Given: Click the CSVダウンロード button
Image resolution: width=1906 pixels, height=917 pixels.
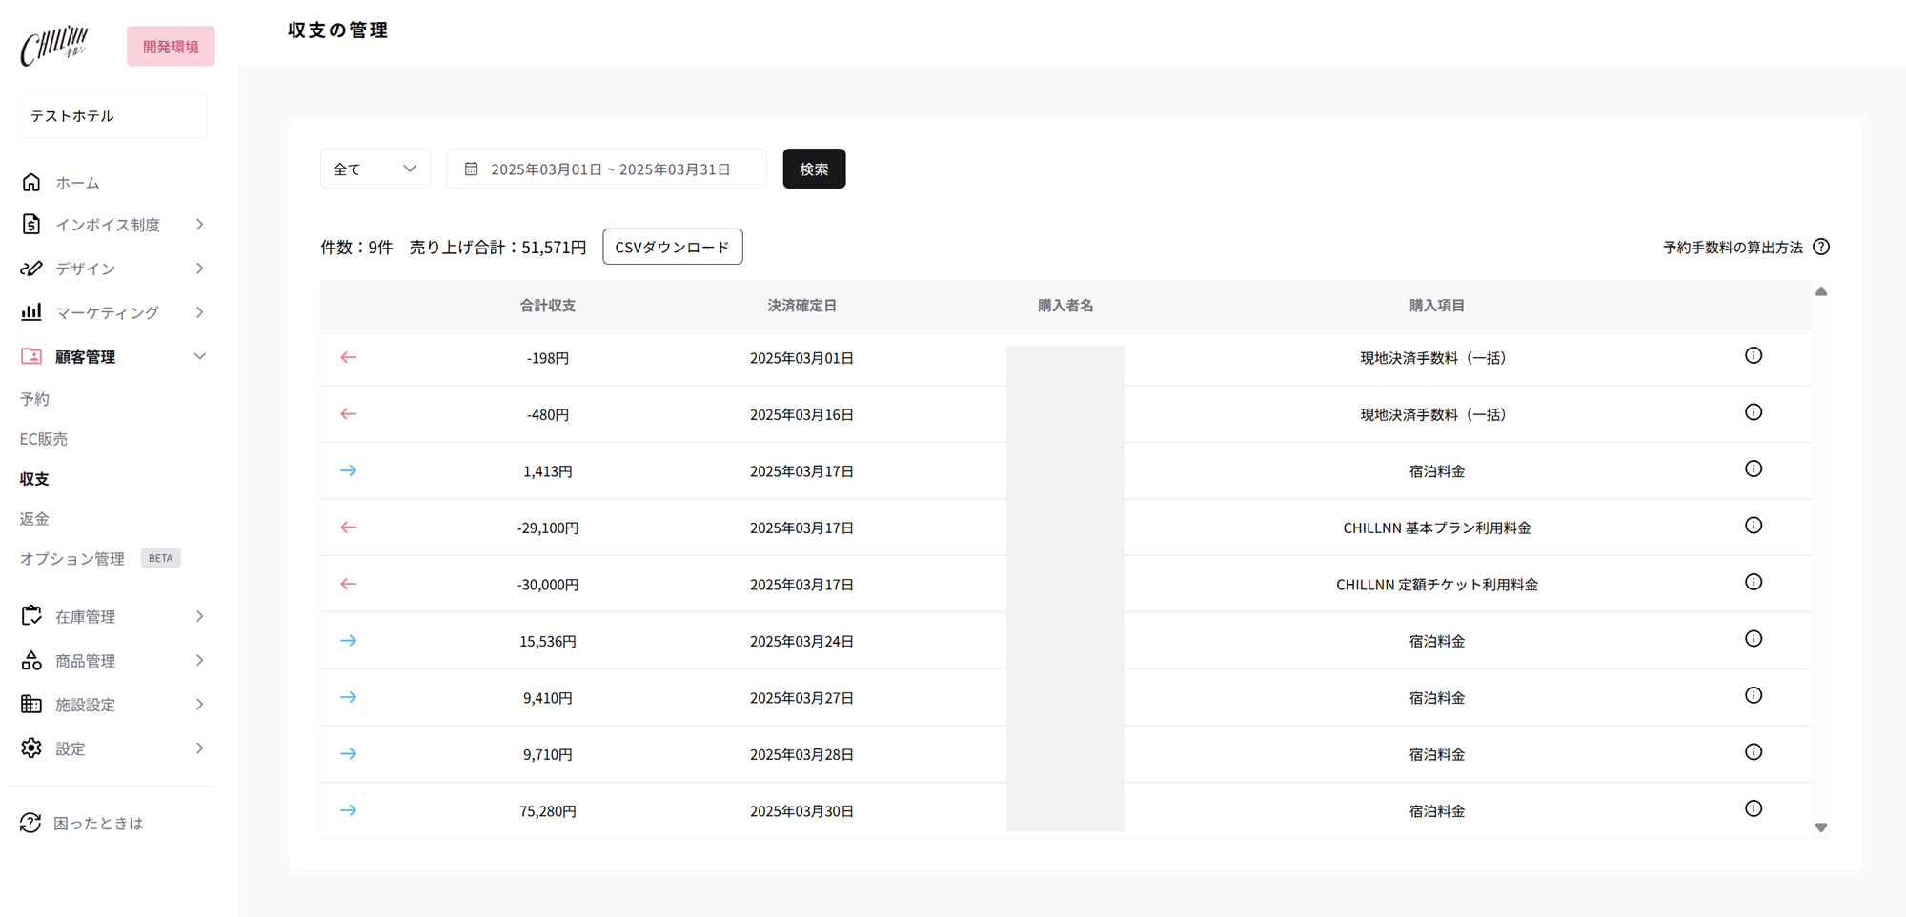Looking at the screenshot, I should click(x=672, y=247).
